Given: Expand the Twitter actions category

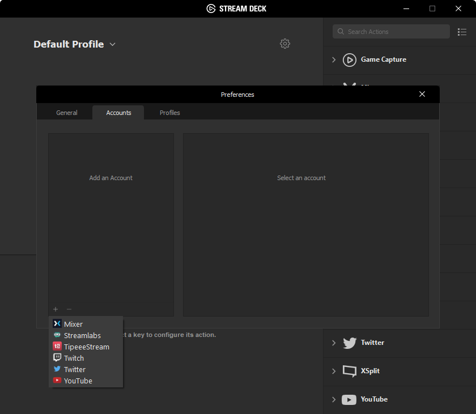Looking at the screenshot, I should pyautogui.click(x=334, y=343).
